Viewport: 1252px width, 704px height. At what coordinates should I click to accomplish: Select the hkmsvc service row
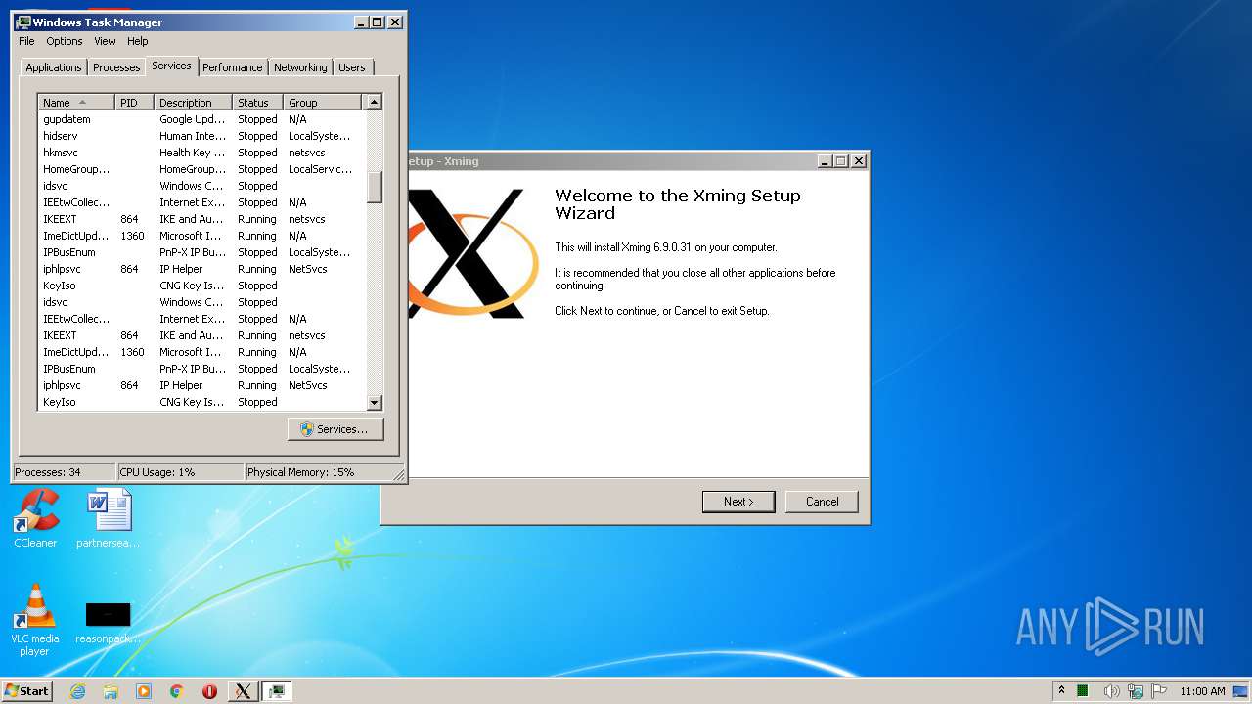pyautogui.click(x=201, y=153)
